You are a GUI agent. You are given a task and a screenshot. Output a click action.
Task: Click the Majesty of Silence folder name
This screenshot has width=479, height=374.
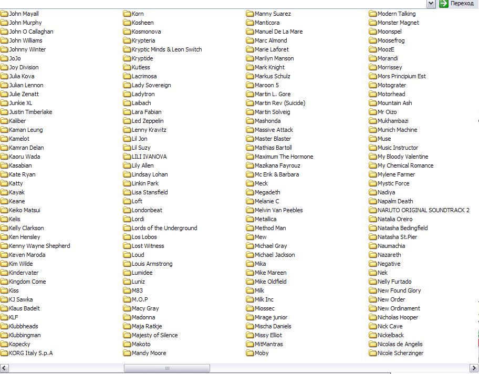click(x=155, y=335)
